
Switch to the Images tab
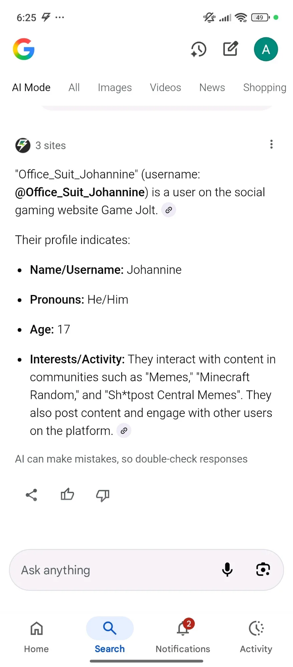(x=115, y=87)
